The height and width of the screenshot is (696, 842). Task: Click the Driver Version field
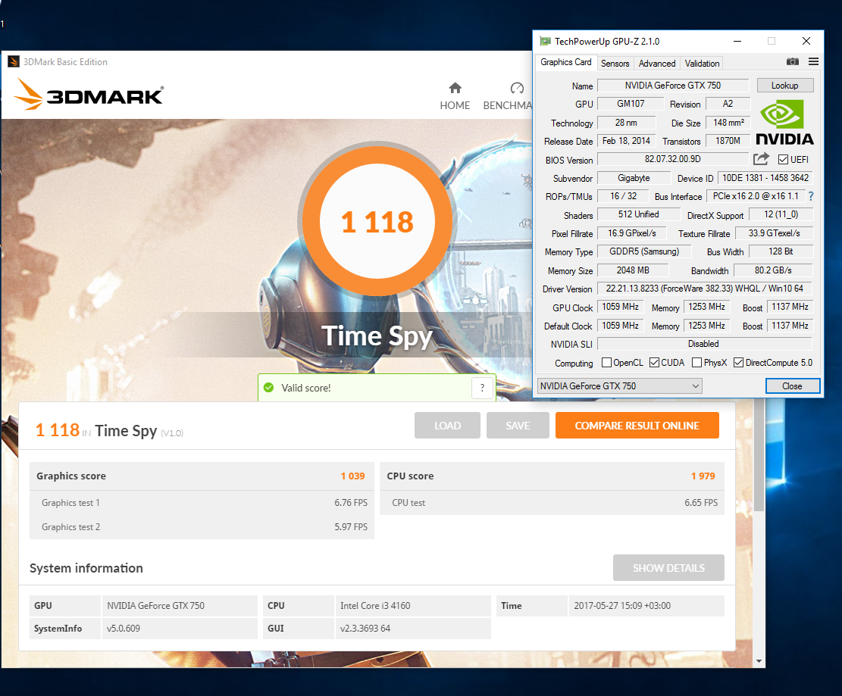tap(705, 289)
